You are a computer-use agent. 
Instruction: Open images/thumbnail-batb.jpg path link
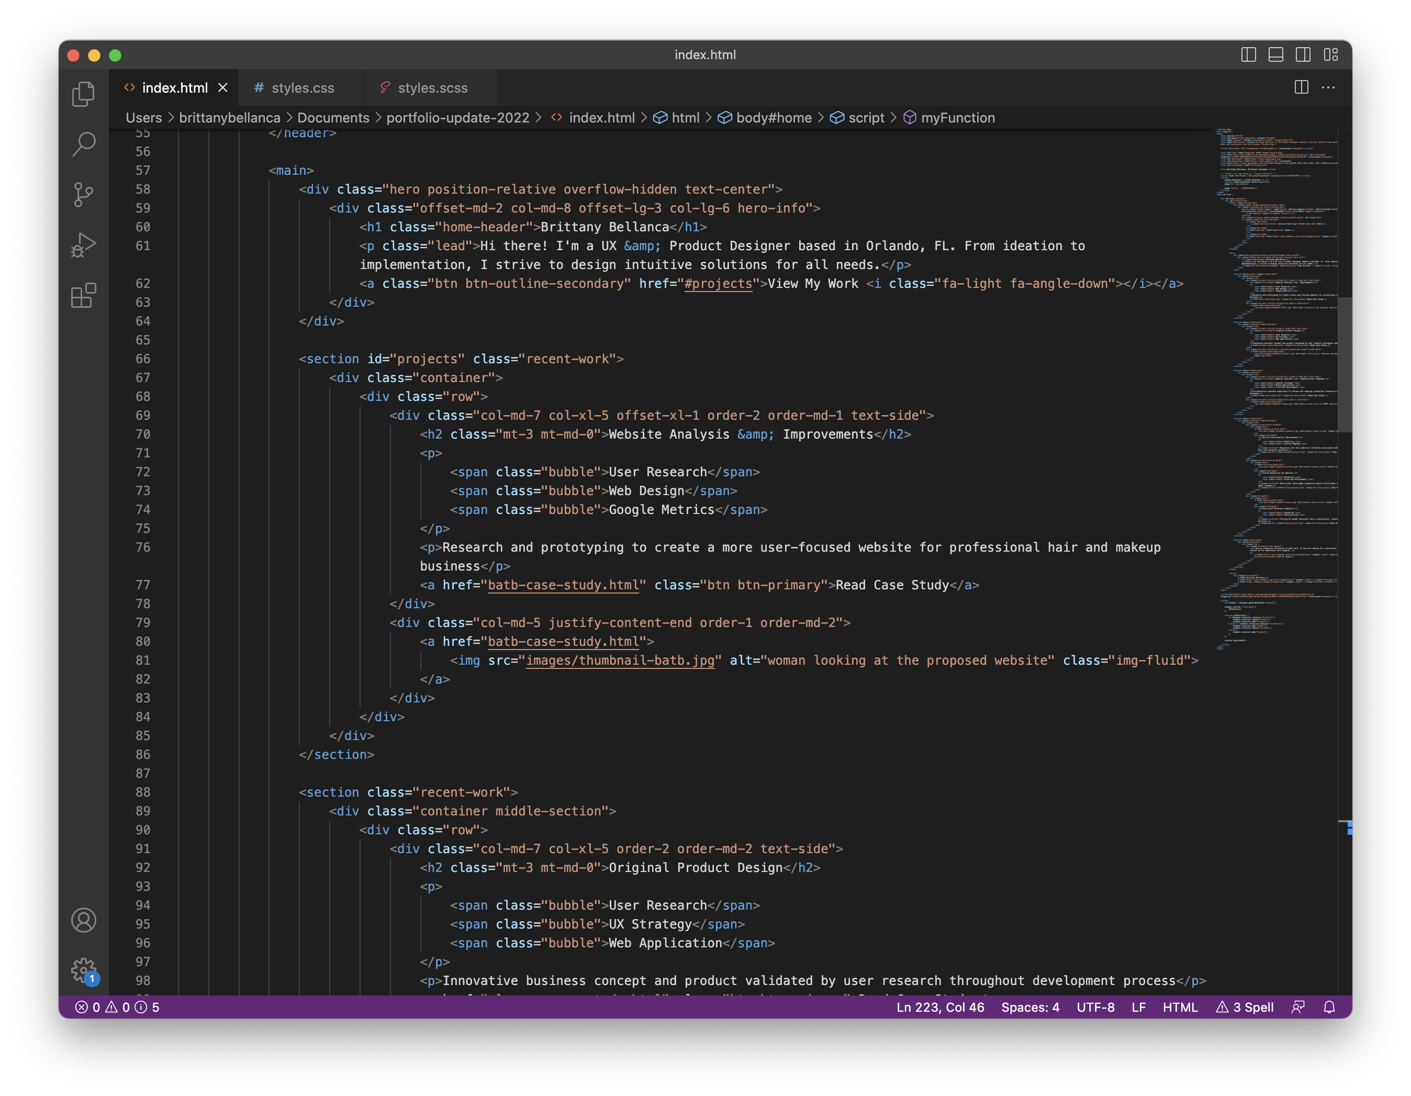(x=620, y=661)
